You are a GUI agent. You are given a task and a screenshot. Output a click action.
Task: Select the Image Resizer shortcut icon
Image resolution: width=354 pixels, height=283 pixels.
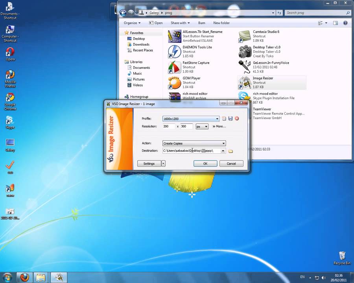click(x=245, y=83)
